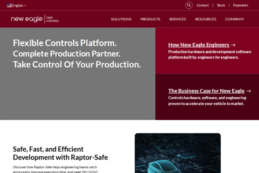Expand the Services navigation menu
The height and width of the screenshot is (173, 259).
(x=177, y=19)
